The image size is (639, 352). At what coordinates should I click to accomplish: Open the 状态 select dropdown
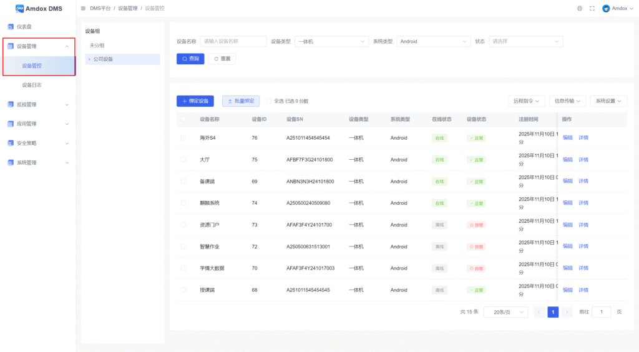pyautogui.click(x=525, y=41)
